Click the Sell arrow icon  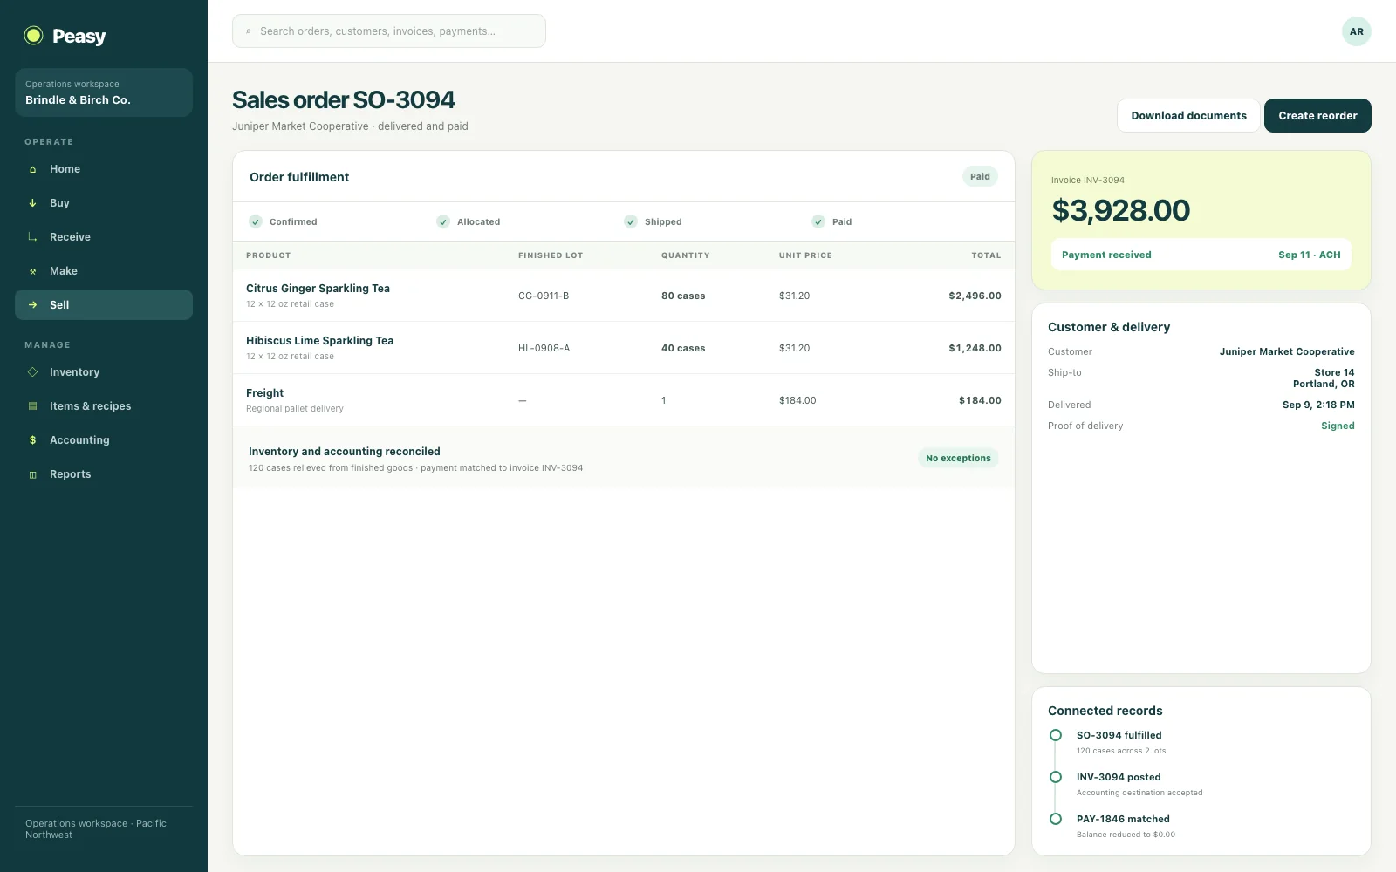click(32, 305)
